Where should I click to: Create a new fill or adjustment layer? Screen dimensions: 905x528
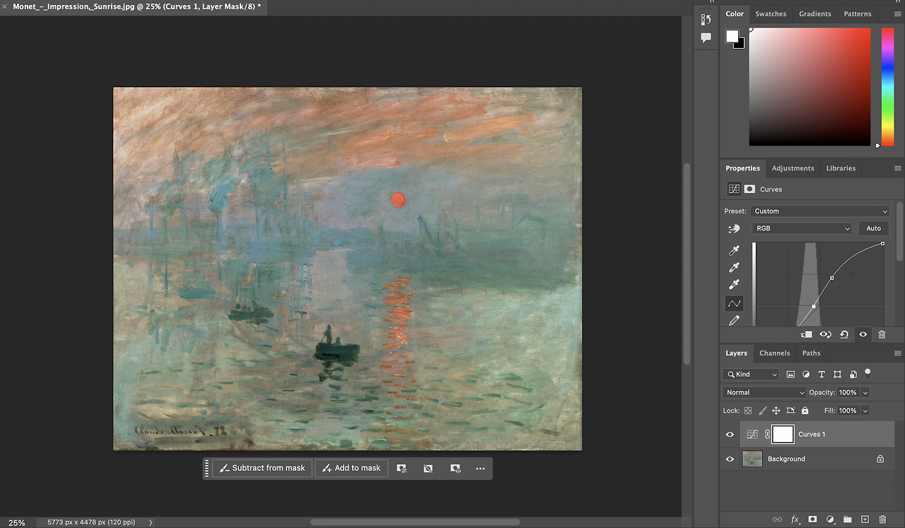830,520
